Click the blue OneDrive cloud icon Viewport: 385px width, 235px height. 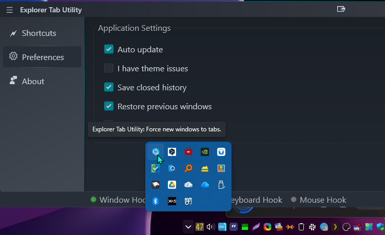(x=205, y=185)
